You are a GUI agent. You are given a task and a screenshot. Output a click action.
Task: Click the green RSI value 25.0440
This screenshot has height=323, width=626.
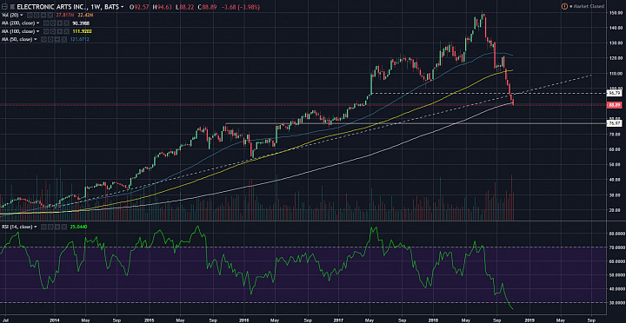coord(78,227)
